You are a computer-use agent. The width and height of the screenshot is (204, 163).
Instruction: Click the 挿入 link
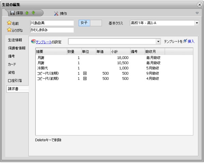[191, 41]
